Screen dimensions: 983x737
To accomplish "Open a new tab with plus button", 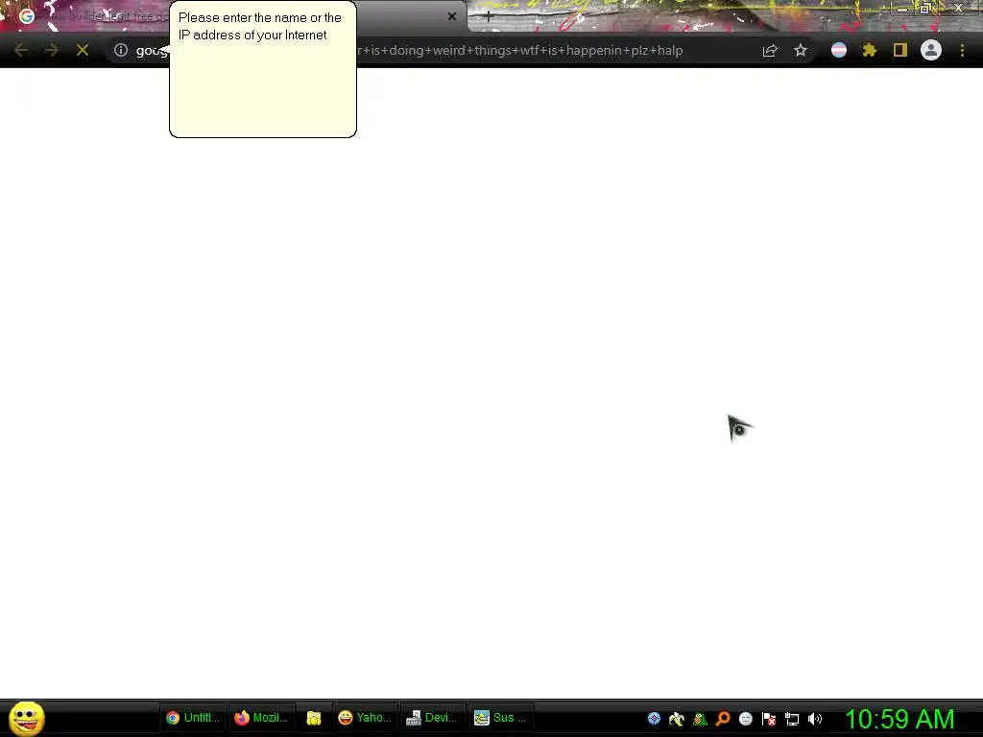I will (489, 17).
